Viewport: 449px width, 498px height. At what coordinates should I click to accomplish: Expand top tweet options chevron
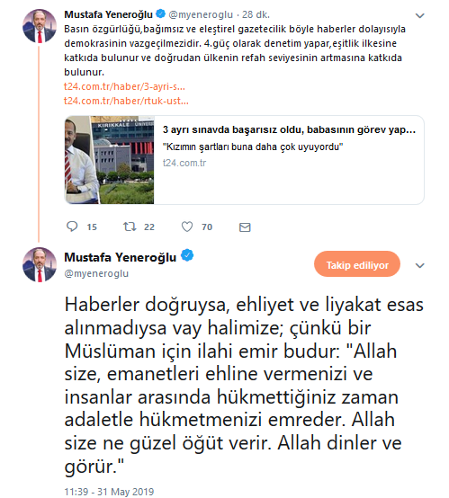coord(419,15)
